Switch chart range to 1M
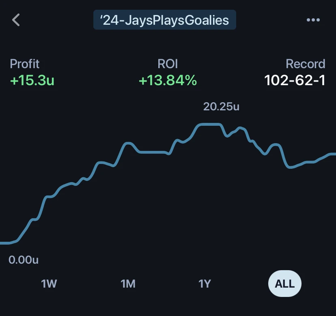336x316 pixels. [x=128, y=284]
